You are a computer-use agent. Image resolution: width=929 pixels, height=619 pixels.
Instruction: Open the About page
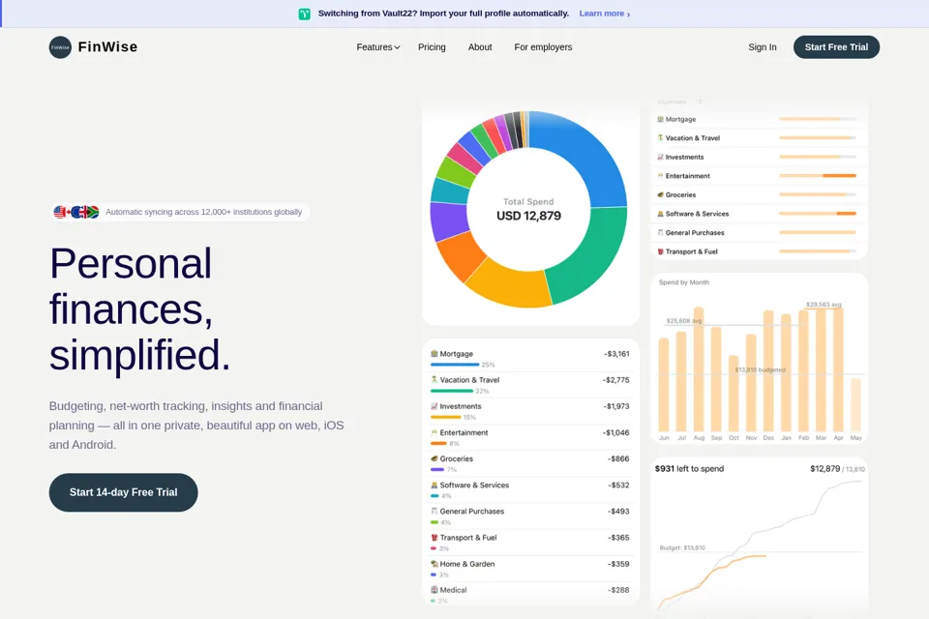pos(480,47)
